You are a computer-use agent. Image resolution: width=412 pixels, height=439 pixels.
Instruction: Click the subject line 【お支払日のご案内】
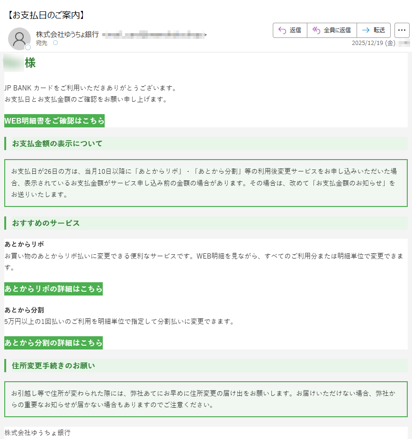(x=46, y=15)
